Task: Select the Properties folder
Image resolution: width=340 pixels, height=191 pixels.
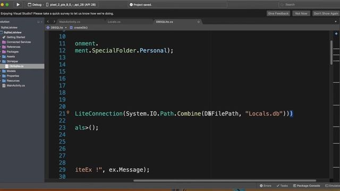Action: coord(13,76)
